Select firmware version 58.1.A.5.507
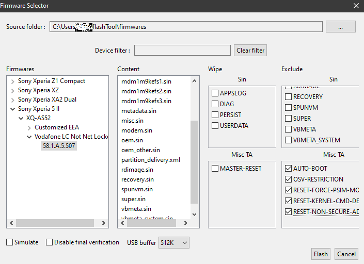Viewport: 364px width, 264px height. (x=59, y=146)
